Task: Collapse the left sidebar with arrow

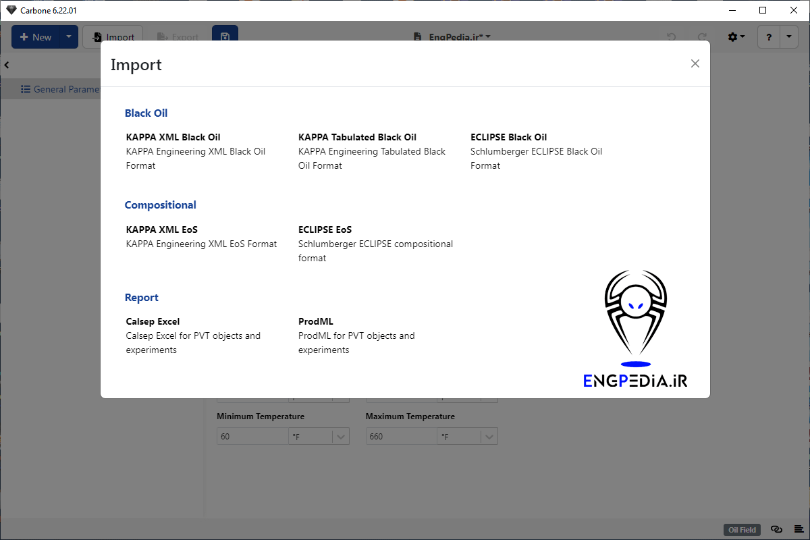Action: (x=7, y=65)
